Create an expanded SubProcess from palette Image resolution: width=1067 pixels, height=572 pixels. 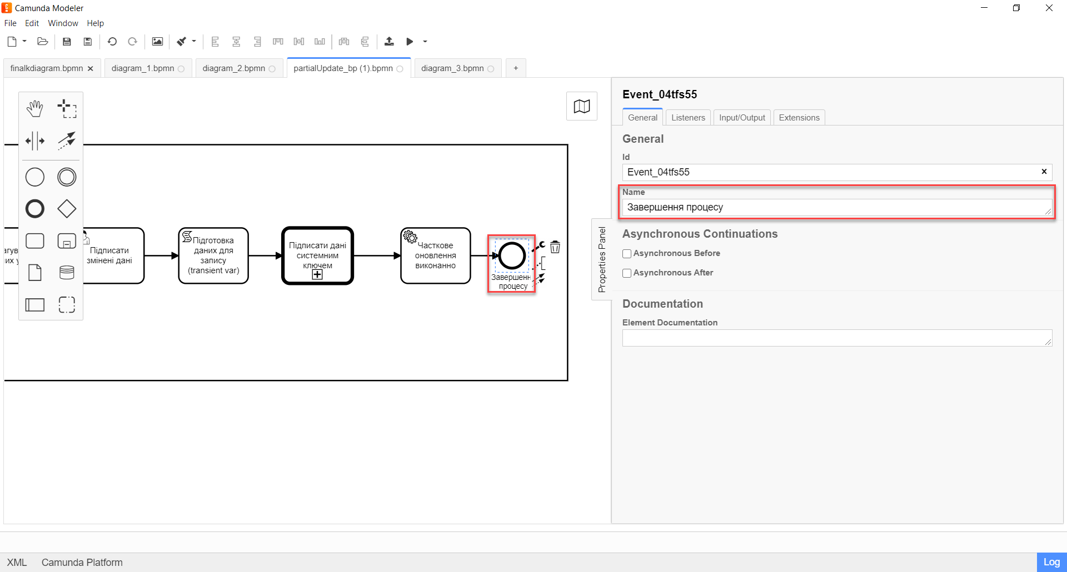(67, 240)
